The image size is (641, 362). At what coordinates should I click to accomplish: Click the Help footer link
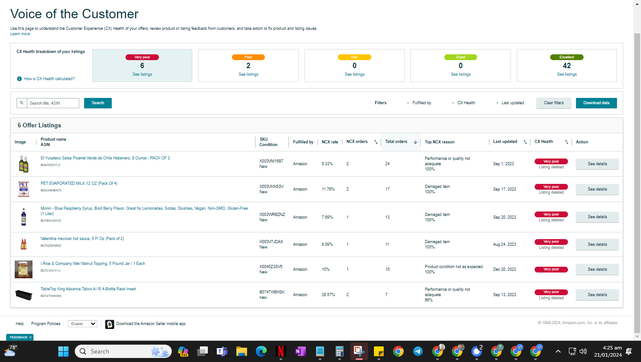point(20,324)
